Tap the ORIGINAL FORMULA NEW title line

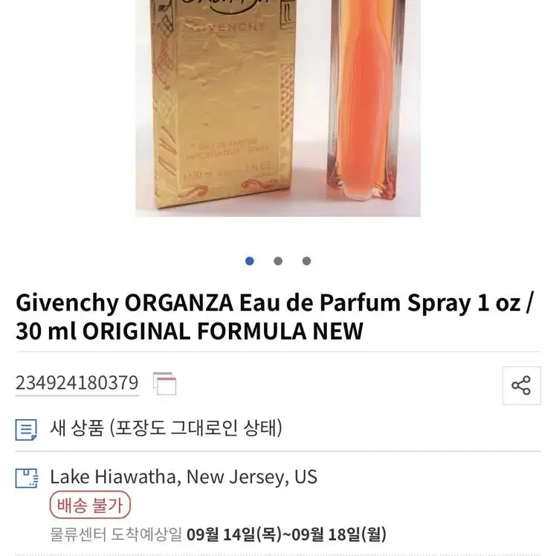click(223, 332)
